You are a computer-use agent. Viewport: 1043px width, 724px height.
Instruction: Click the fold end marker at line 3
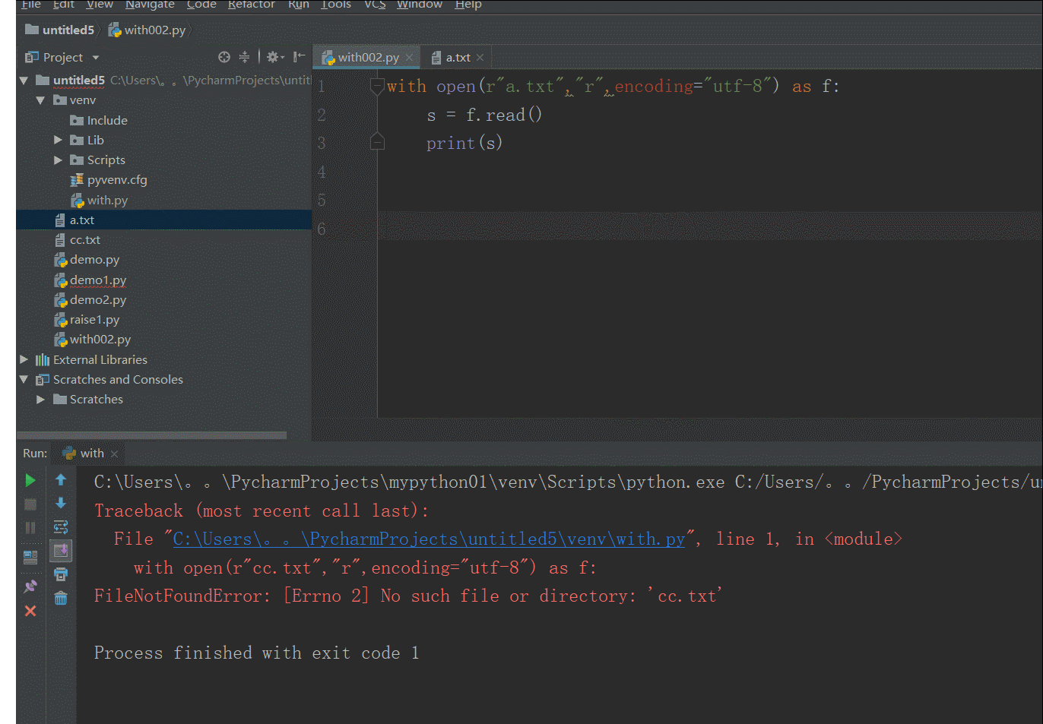pyautogui.click(x=377, y=142)
